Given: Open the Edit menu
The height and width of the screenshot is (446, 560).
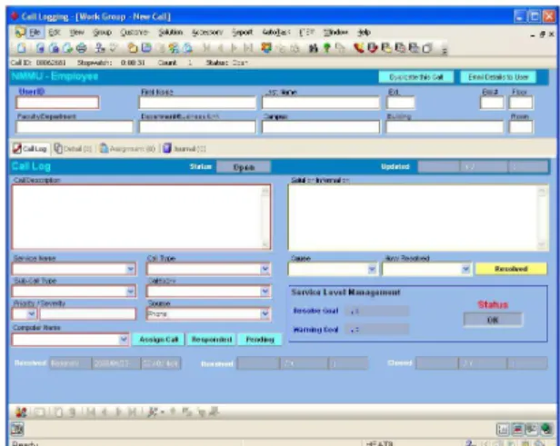Looking at the screenshot, I should click(55, 33).
